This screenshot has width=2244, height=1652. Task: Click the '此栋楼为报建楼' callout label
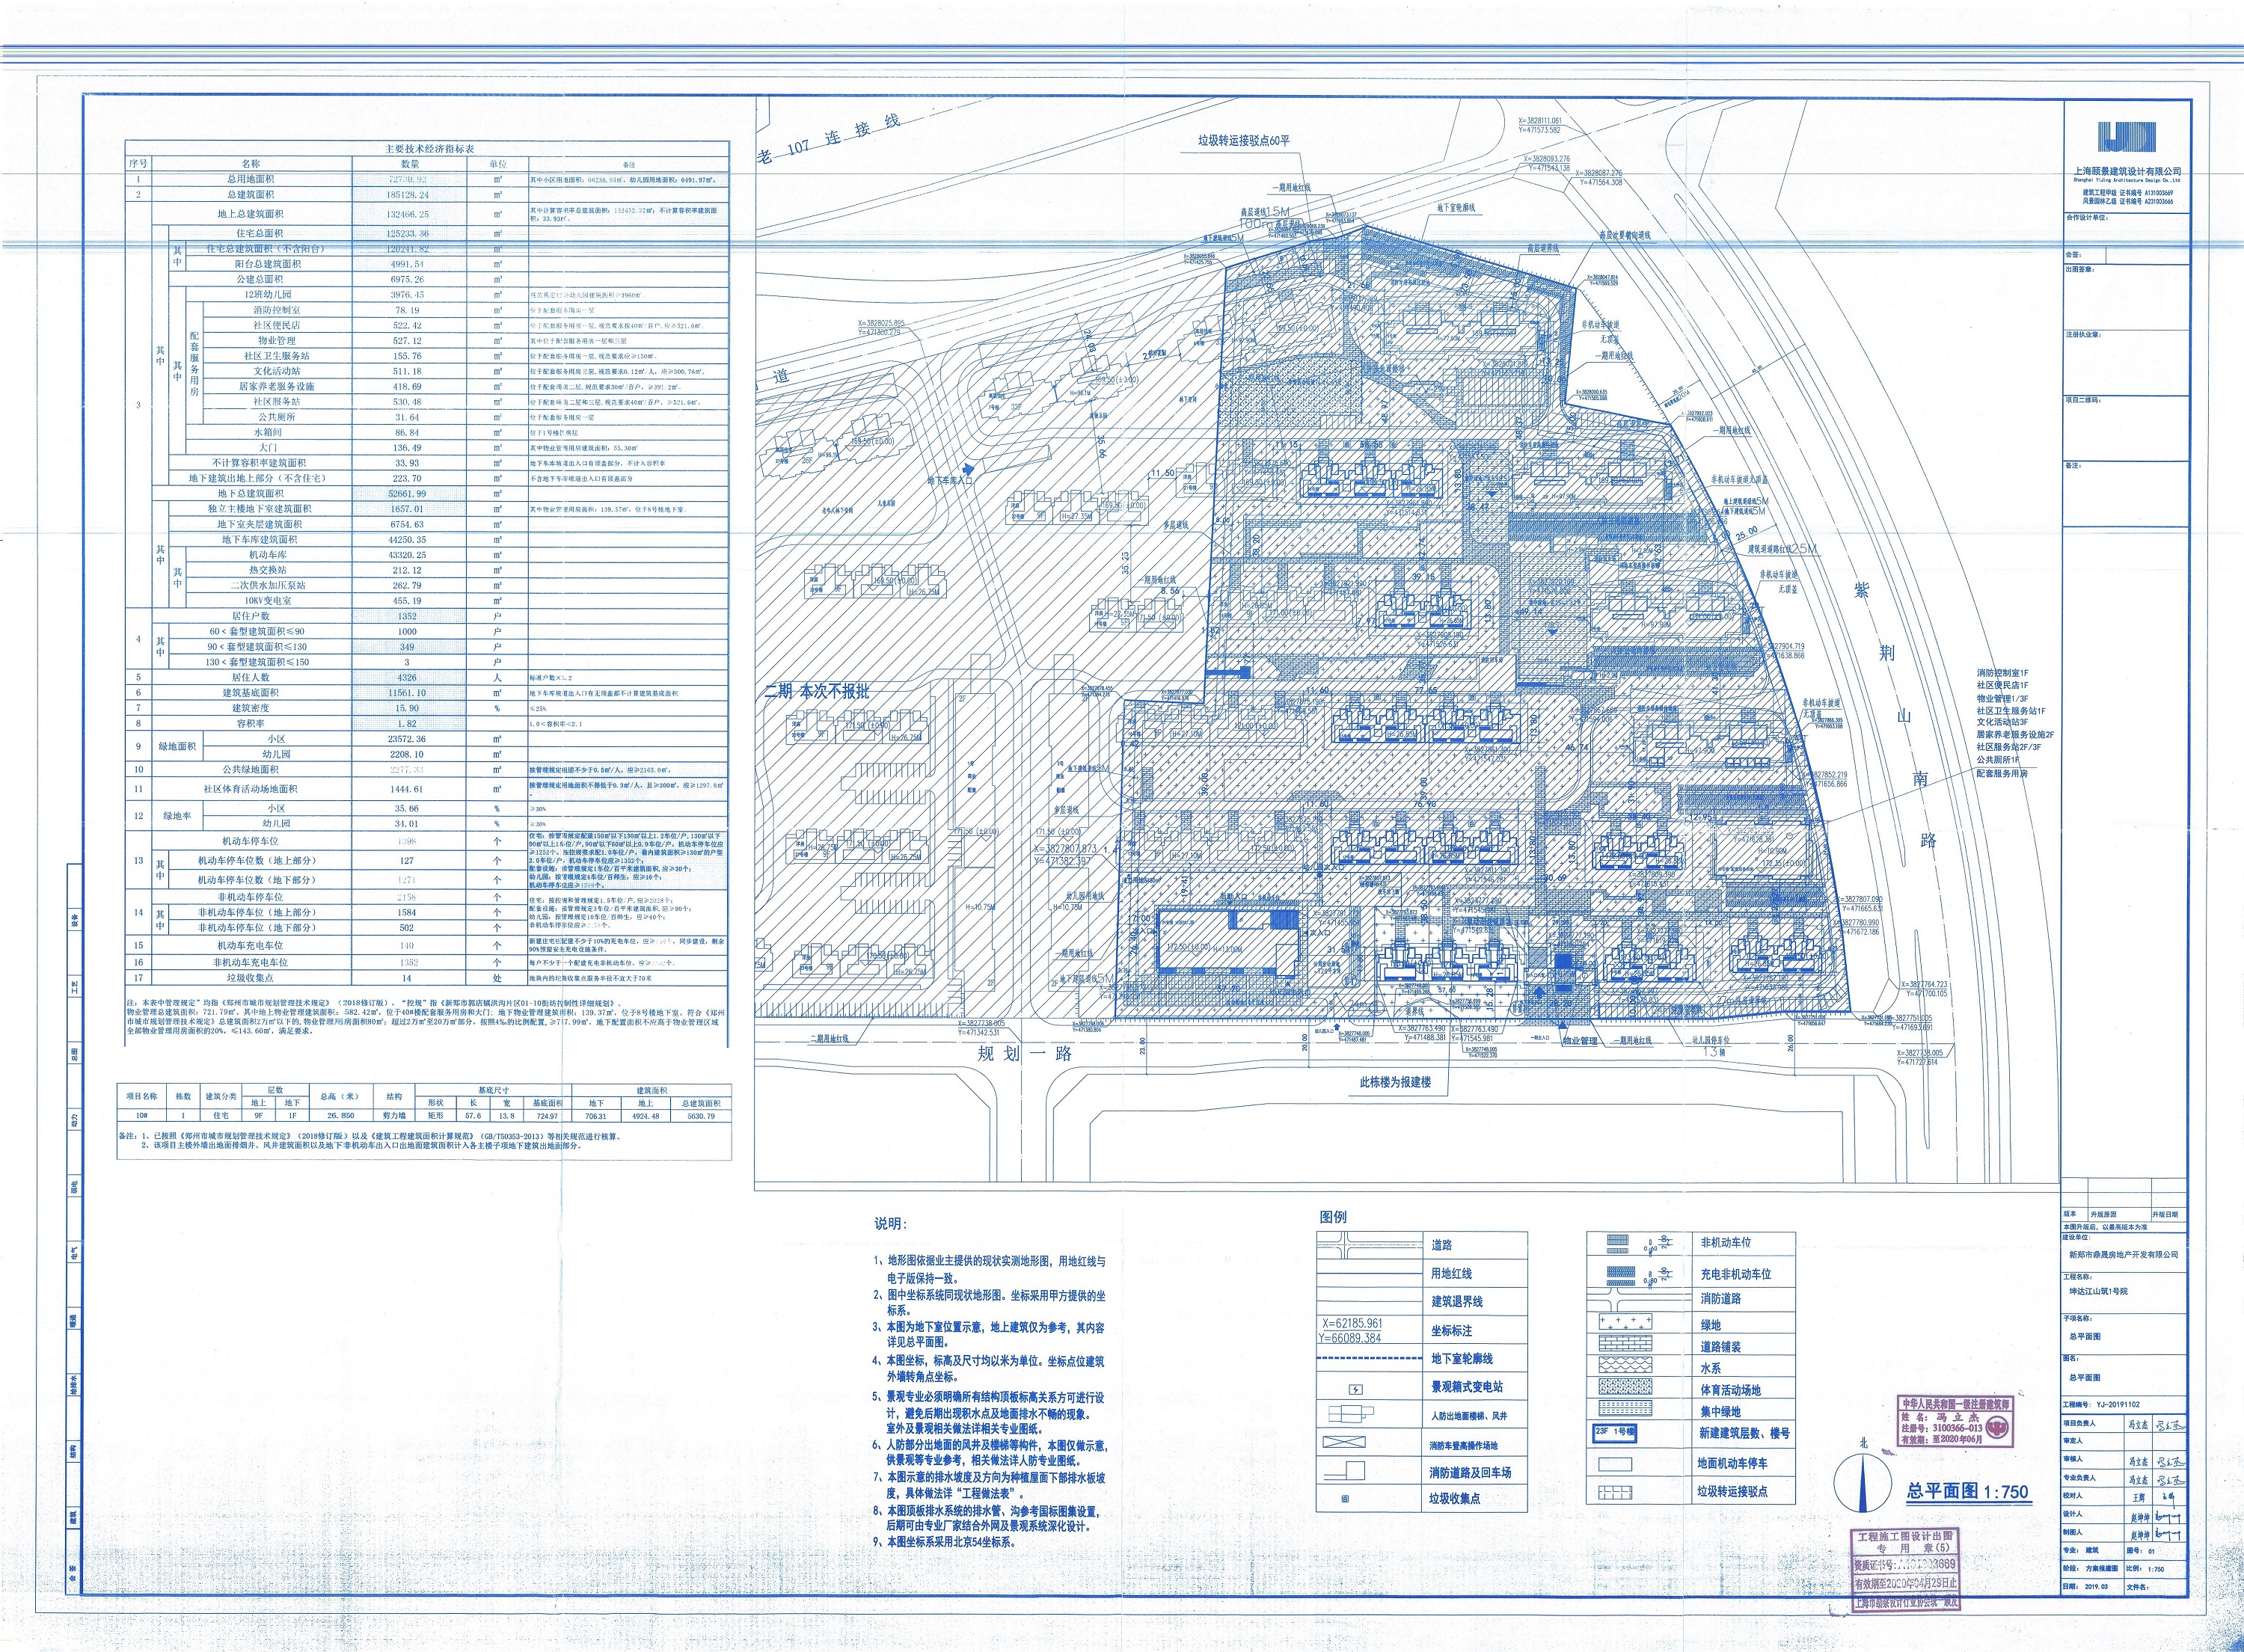click(x=1395, y=1083)
